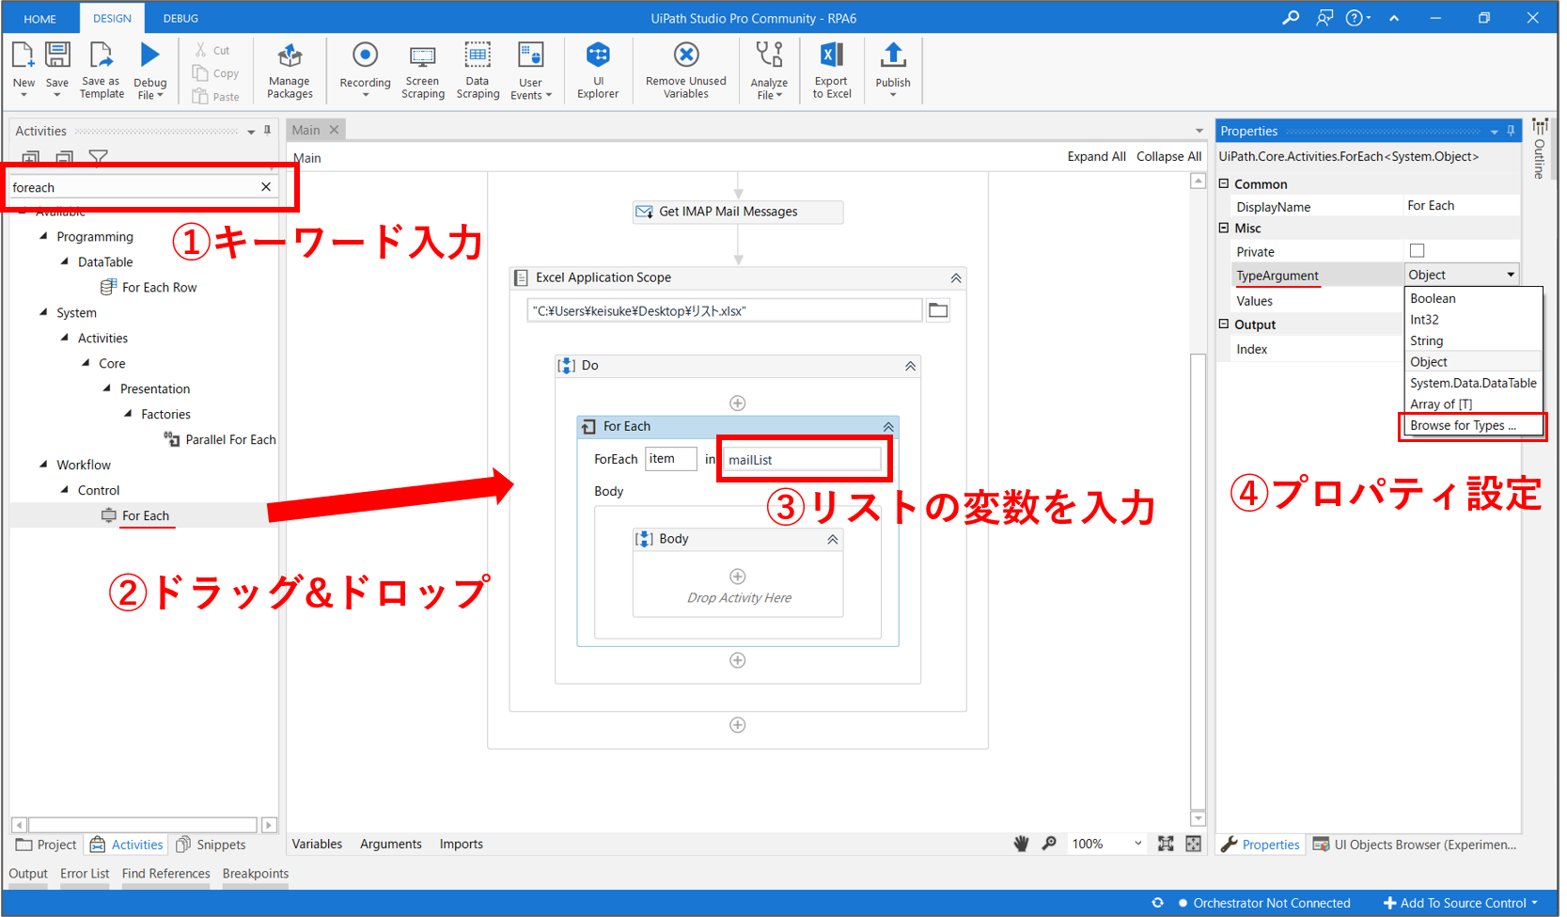Select Browse for Types option
Viewport: 1567px width, 917px height.
(1463, 426)
